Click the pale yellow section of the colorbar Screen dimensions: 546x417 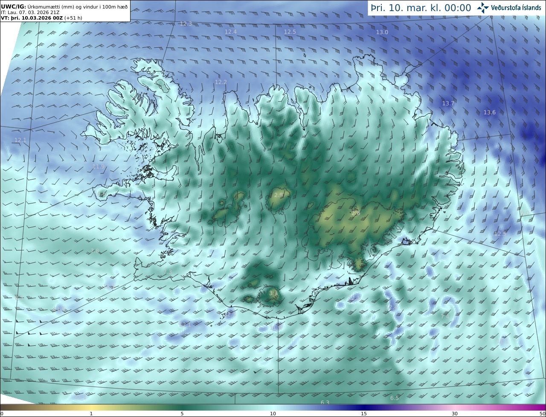[x=91, y=408]
